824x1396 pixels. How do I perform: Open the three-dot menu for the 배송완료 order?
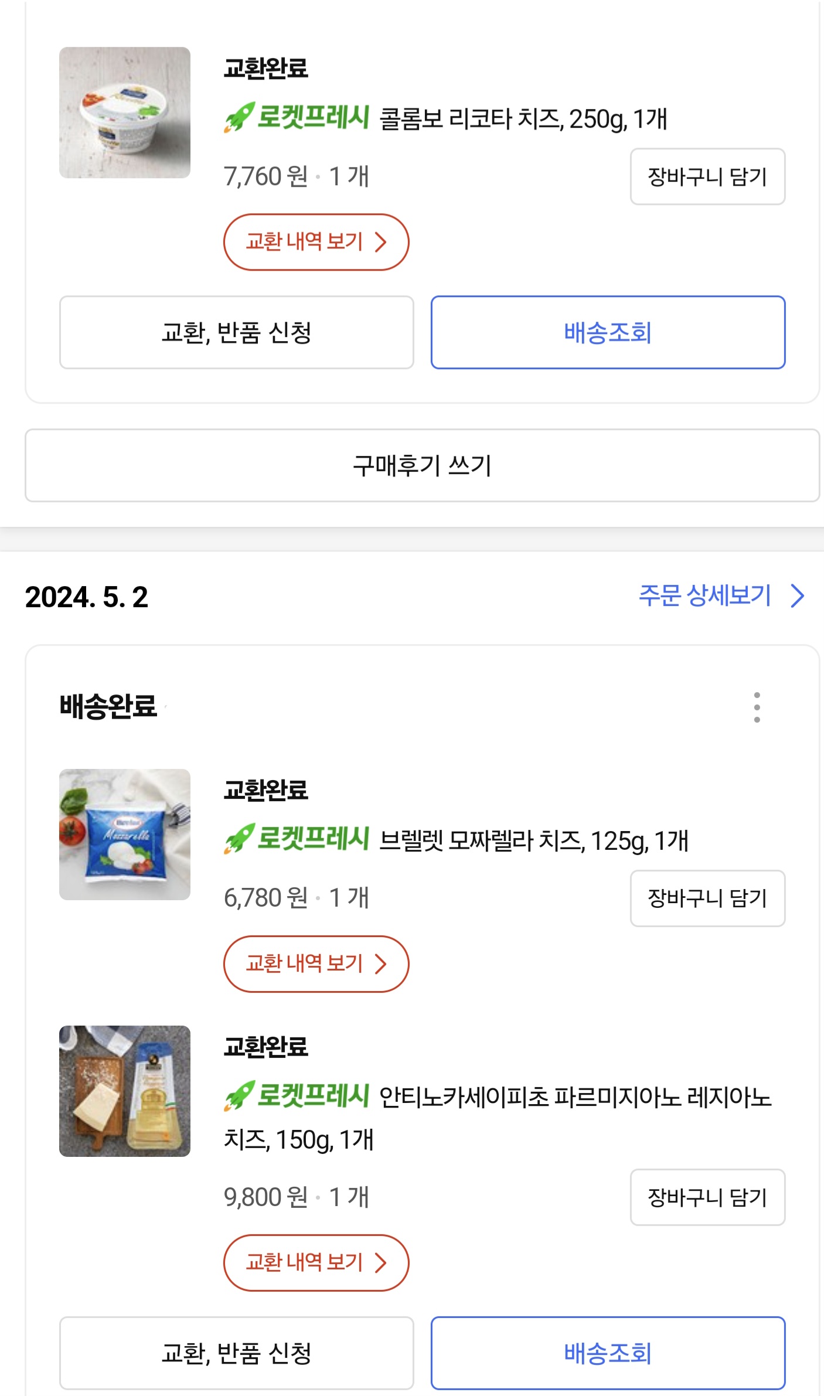coord(757,707)
